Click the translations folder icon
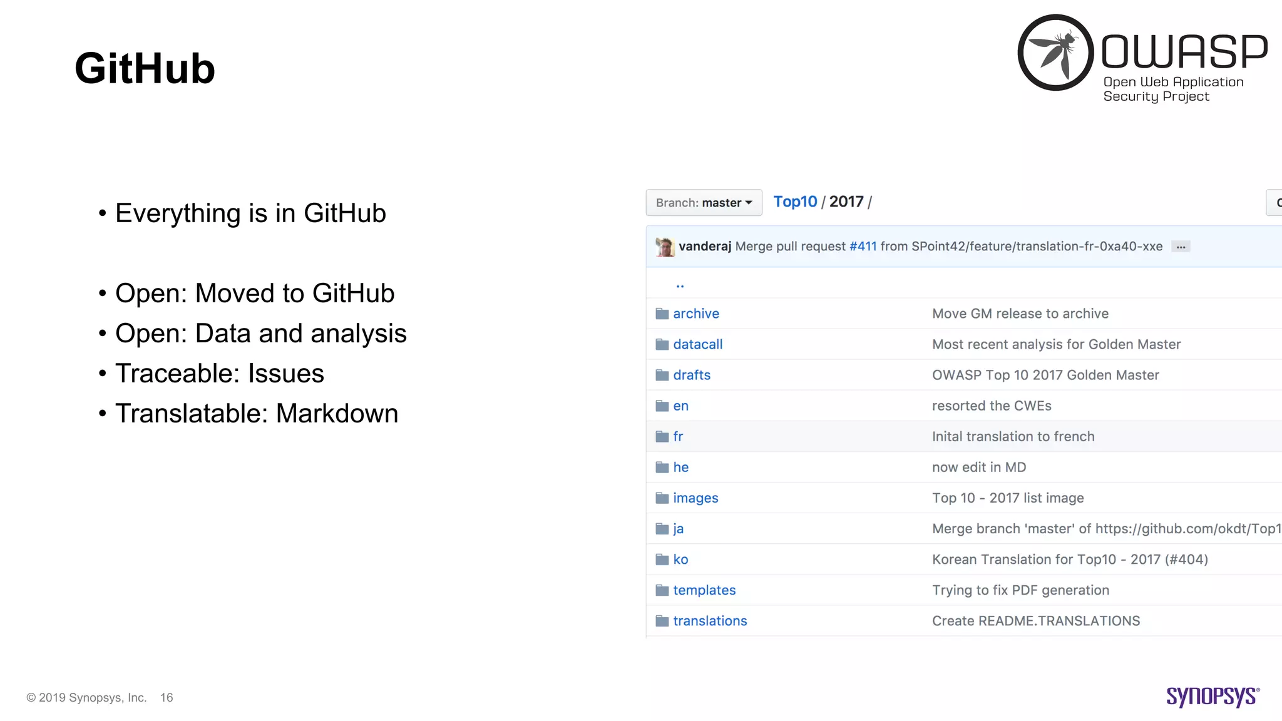 pos(662,620)
